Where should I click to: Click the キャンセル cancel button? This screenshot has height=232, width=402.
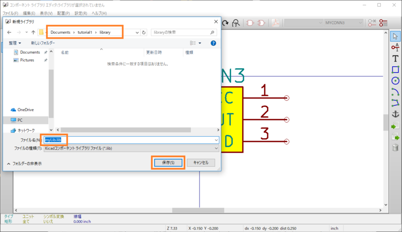[200, 163]
